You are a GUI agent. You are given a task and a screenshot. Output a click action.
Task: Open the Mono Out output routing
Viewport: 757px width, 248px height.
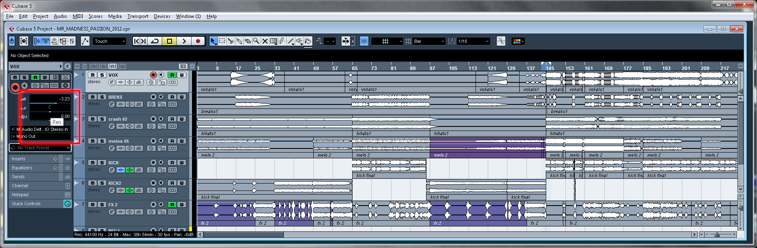click(40, 136)
